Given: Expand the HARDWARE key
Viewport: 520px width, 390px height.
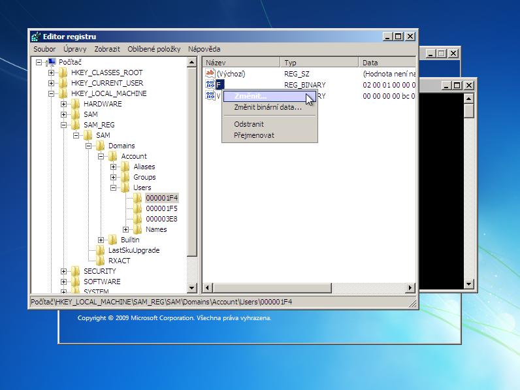Looking at the screenshot, I should 63,104.
